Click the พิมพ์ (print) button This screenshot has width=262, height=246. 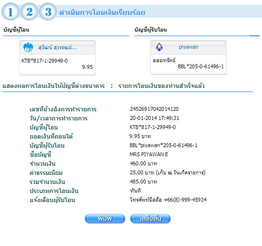pos(105,218)
